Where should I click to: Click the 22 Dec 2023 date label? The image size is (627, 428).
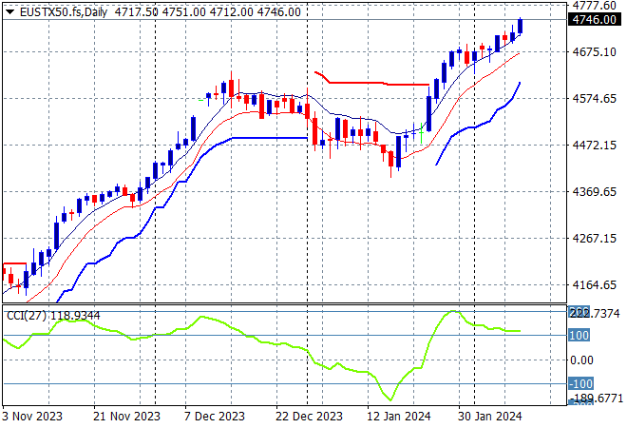point(309,416)
